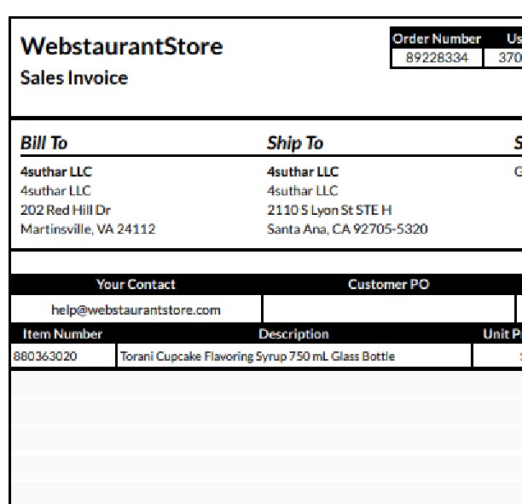Screen dimensions: 522x504
Task: Click the Your Contact column header
Action: [x=136, y=284]
